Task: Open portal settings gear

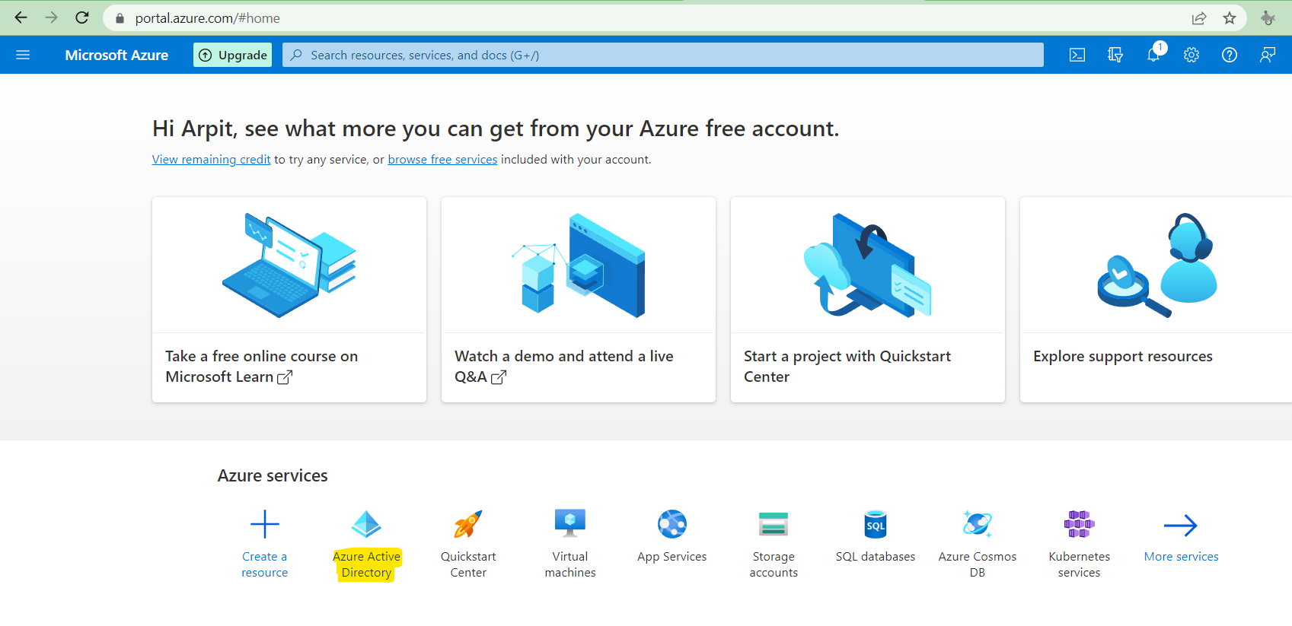Action: (x=1192, y=55)
